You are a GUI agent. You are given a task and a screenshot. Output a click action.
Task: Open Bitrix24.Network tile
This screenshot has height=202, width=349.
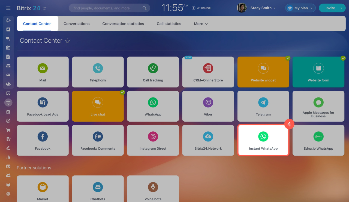pyautogui.click(x=208, y=140)
